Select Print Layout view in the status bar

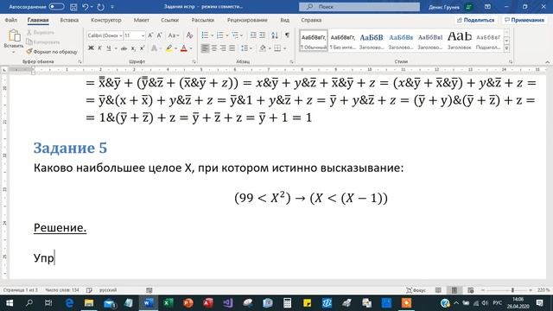pyautogui.click(x=454, y=290)
